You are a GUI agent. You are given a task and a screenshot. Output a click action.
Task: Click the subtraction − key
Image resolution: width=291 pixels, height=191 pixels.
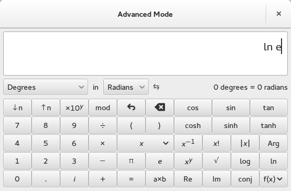coord(103,161)
